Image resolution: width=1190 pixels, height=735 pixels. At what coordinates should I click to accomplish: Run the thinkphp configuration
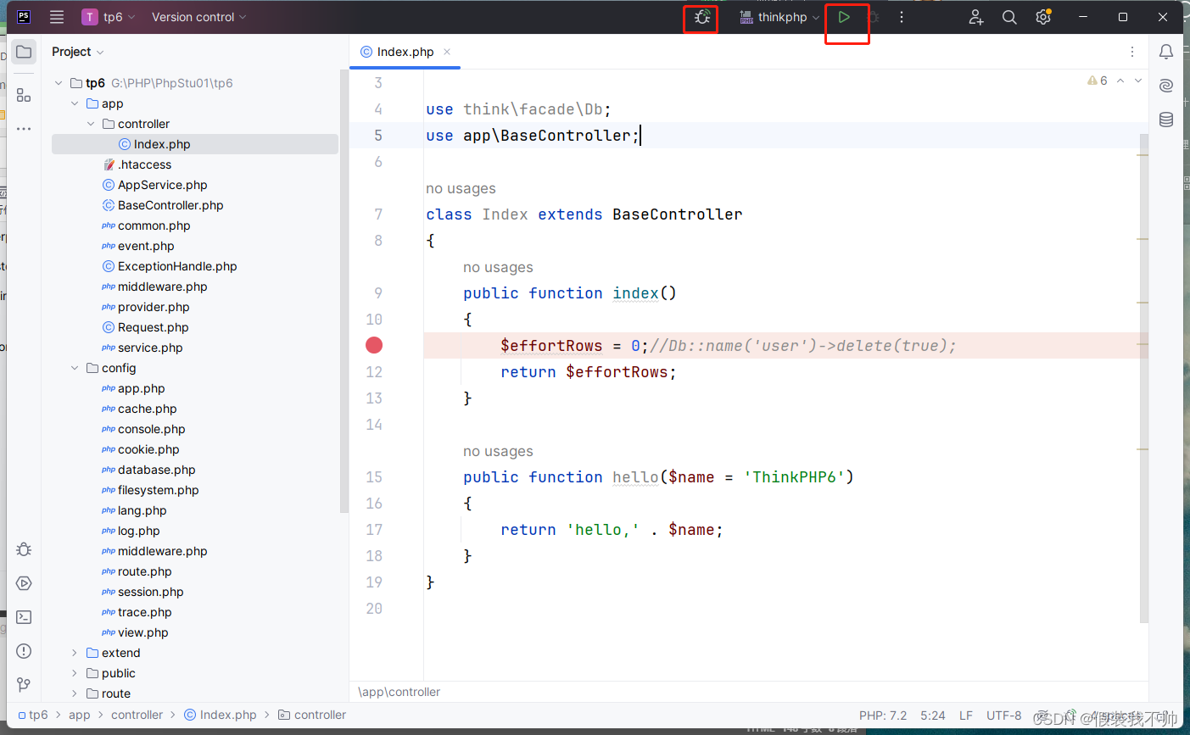[x=844, y=17]
